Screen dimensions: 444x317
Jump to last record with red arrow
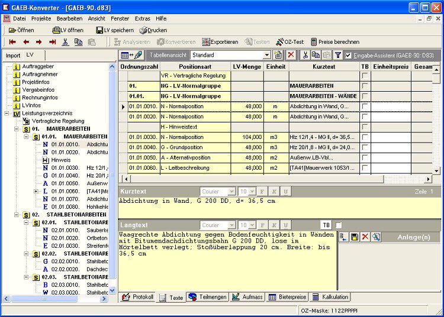(x=52, y=42)
